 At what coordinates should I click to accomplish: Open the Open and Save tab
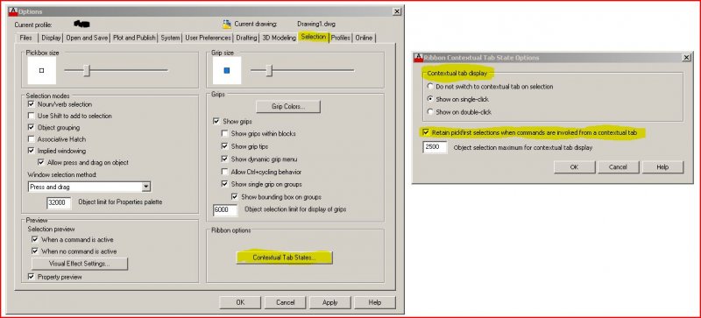point(87,38)
